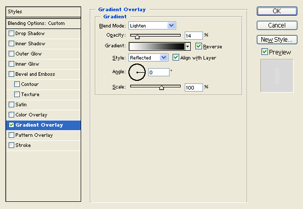The height and width of the screenshot is (209, 303).
Task: Click the style preview thumbnail
Action: [x=277, y=76]
